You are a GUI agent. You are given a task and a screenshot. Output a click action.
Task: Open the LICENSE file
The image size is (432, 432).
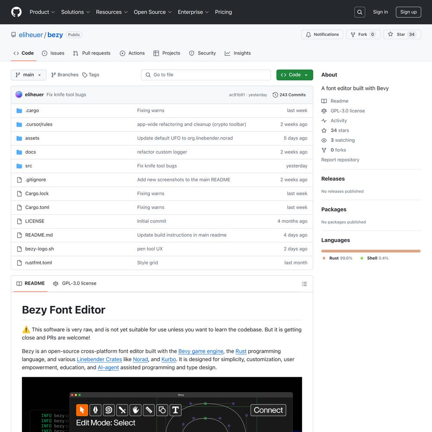coord(35,221)
